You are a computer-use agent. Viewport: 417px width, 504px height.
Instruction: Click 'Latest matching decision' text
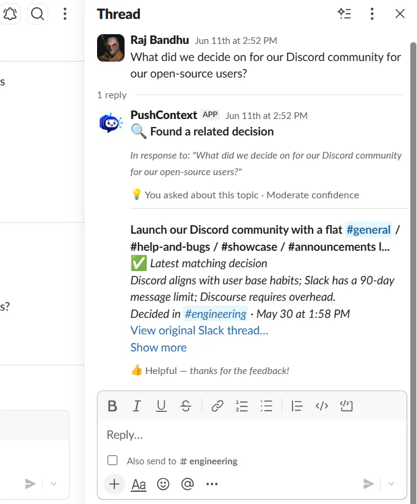click(x=209, y=264)
